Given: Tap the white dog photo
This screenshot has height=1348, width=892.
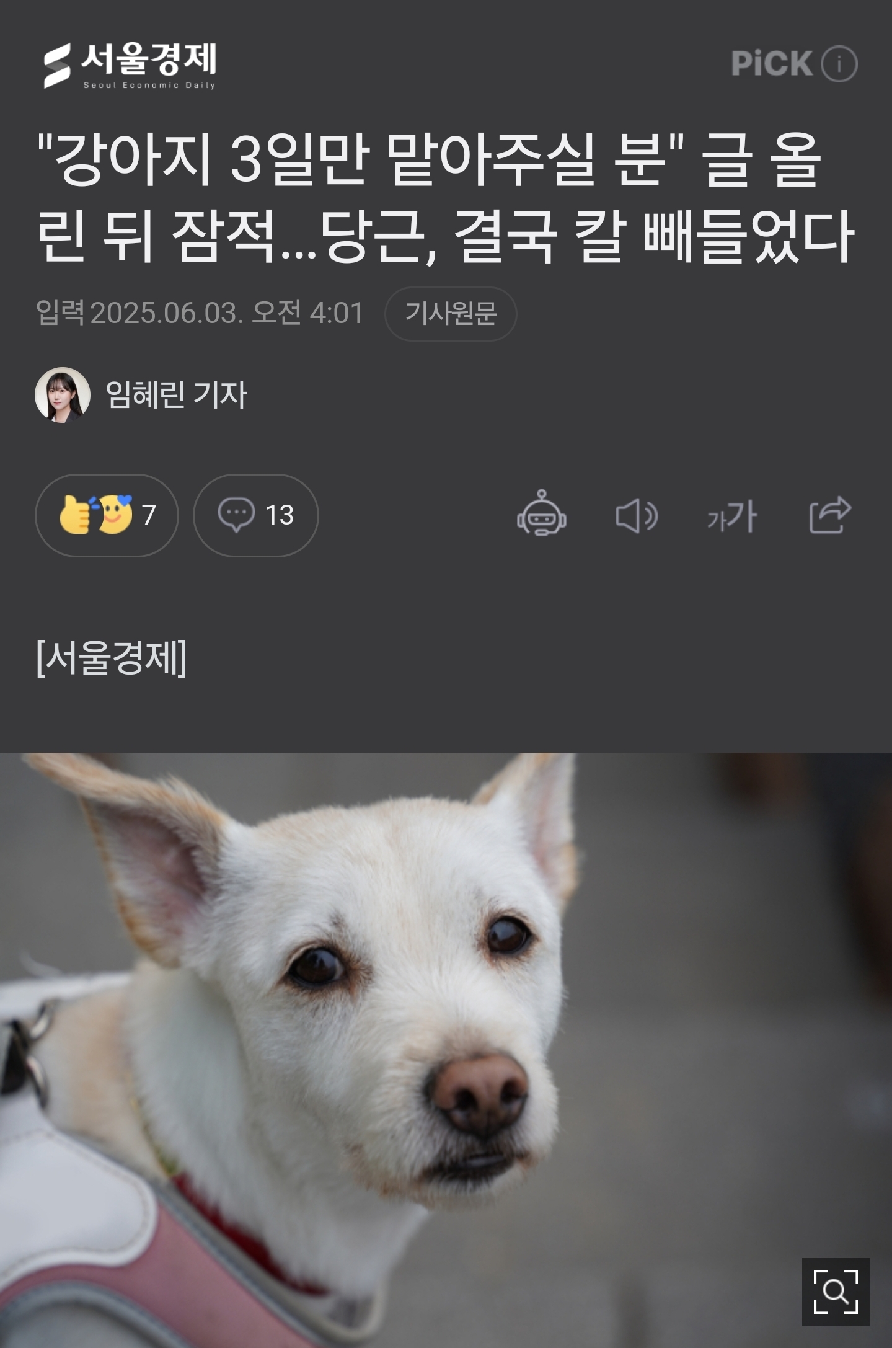Looking at the screenshot, I should click(x=446, y=1050).
